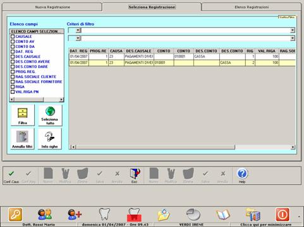The height and width of the screenshot is (227, 304).
Task: Click the tooth with red base icon
Action: coord(134,215)
